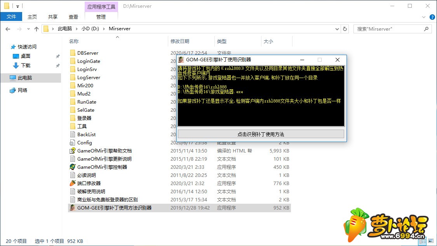Select 网络 in the navigation pane
The height and width of the screenshot is (246, 437).
[22, 90]
